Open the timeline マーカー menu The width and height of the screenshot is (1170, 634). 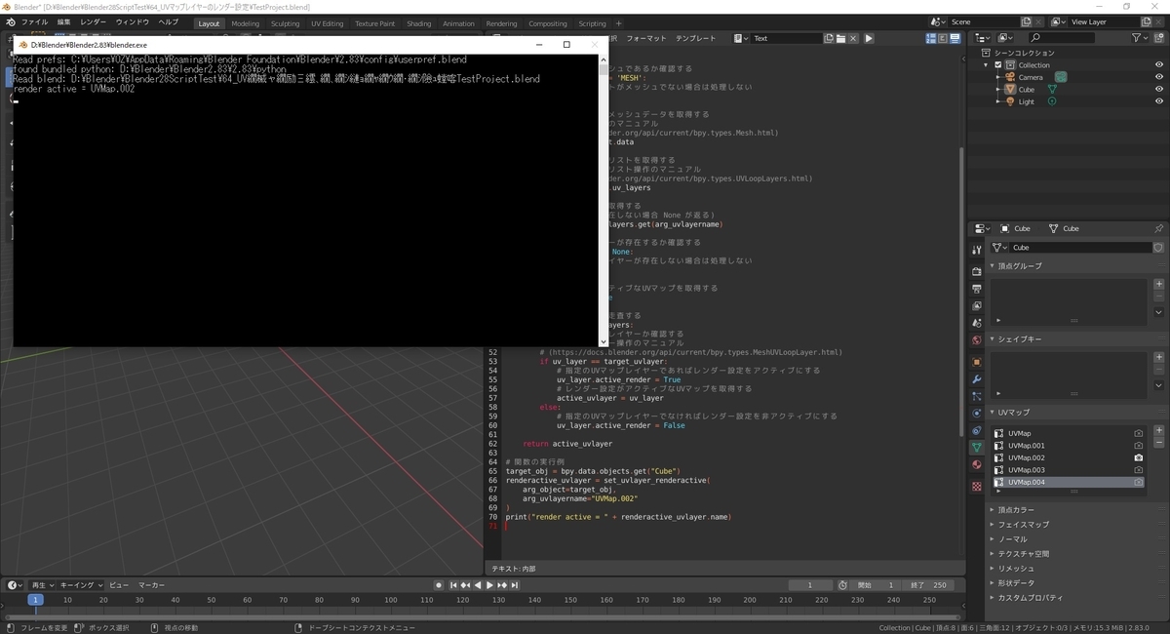151,585
